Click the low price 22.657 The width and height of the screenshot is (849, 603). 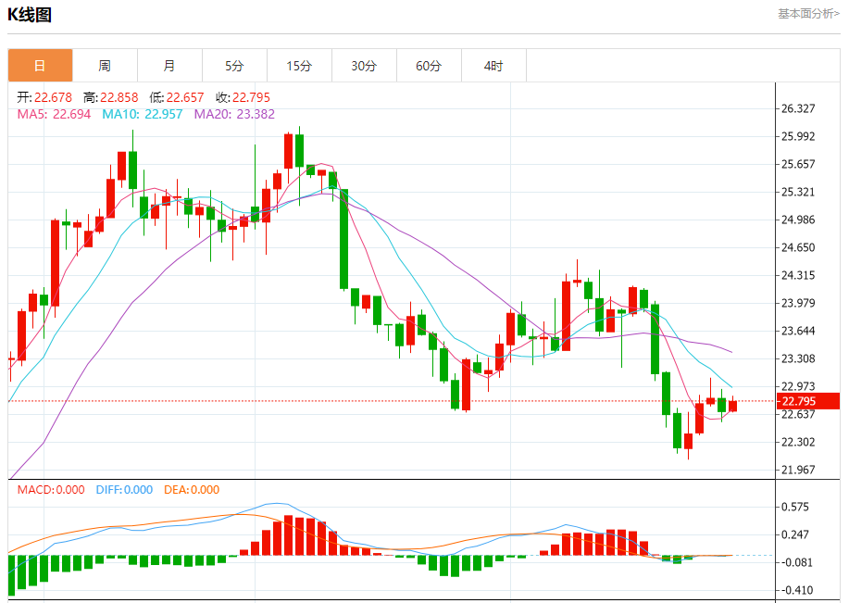(x=185, y=97)
